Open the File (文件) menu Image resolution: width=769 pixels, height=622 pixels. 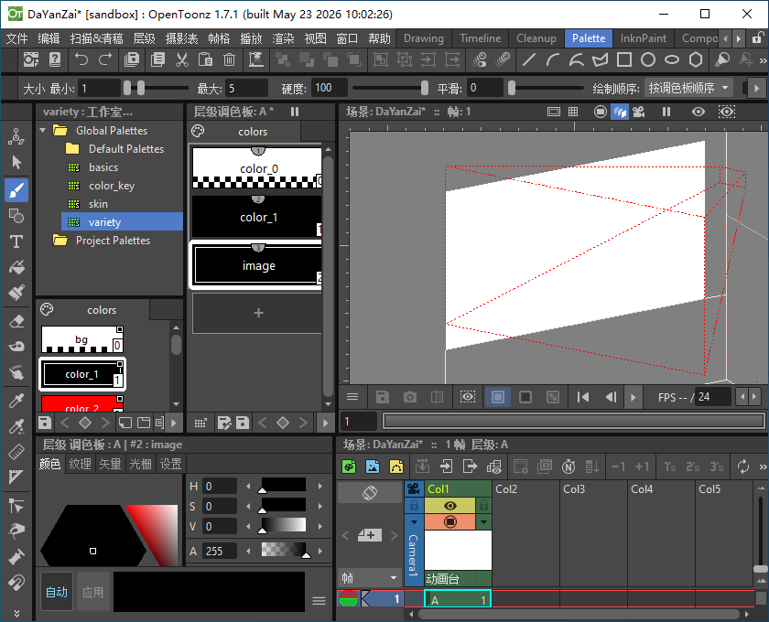[16, 38]
